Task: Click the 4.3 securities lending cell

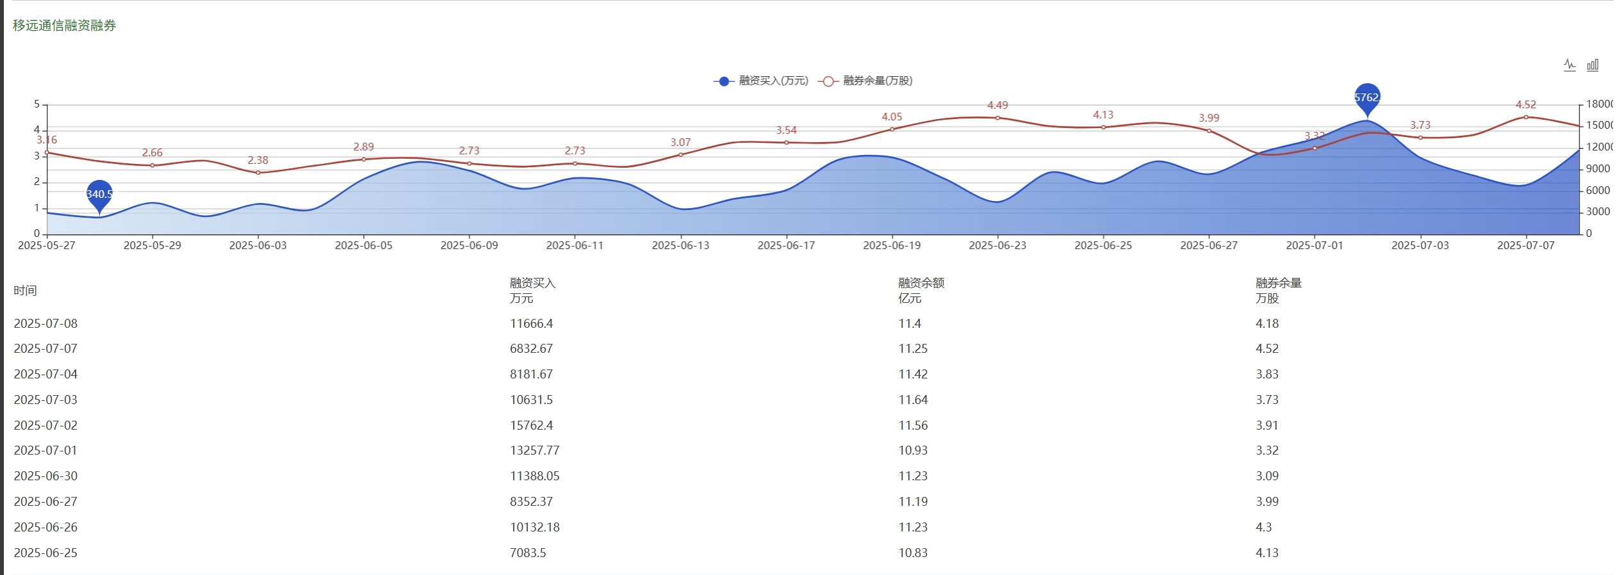Action: pyautogui.click(x=1264, y=528)
